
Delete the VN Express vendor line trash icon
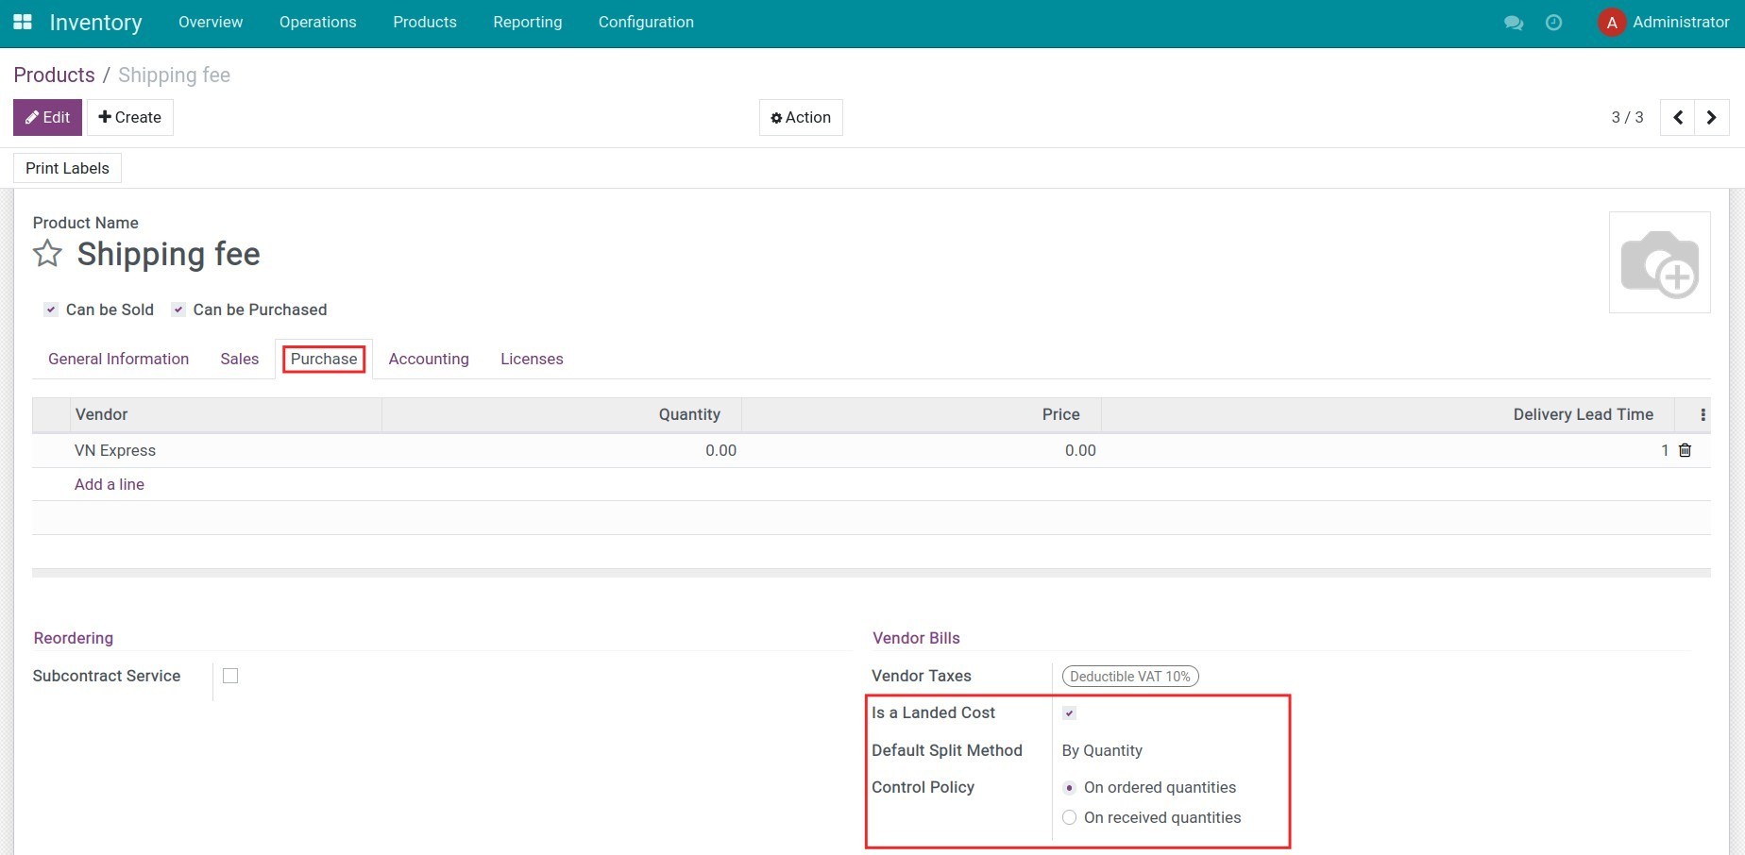click(x=1685, y=450)
